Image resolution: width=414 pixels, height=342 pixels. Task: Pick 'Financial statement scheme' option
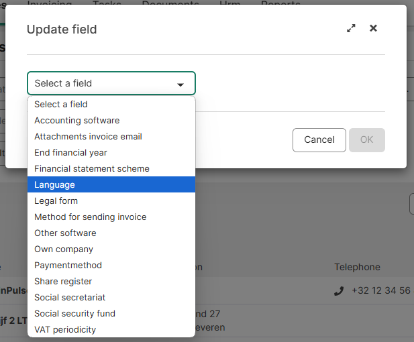[x=111, y=168]
